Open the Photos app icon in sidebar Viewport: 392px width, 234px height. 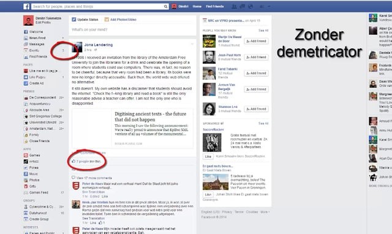(26, 180)
